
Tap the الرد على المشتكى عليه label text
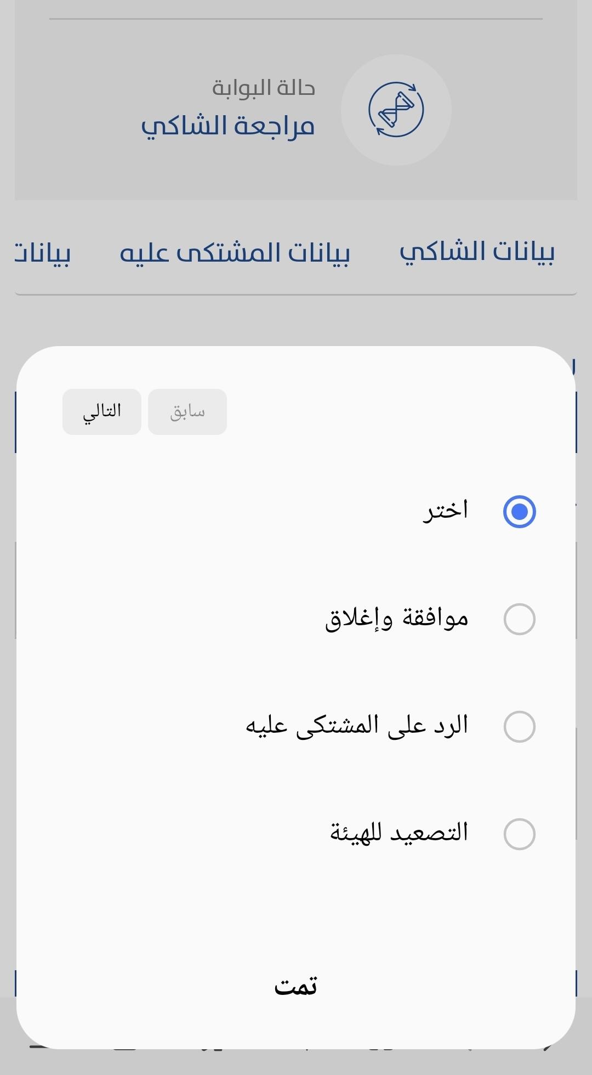click(357, 726)
